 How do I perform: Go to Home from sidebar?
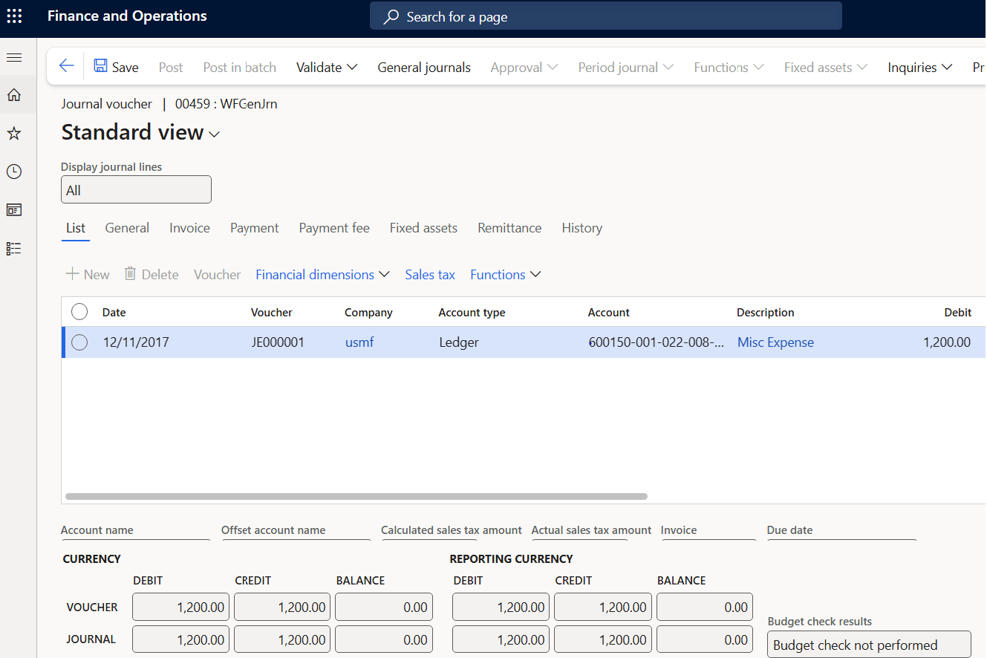click(x=14, y=95)
